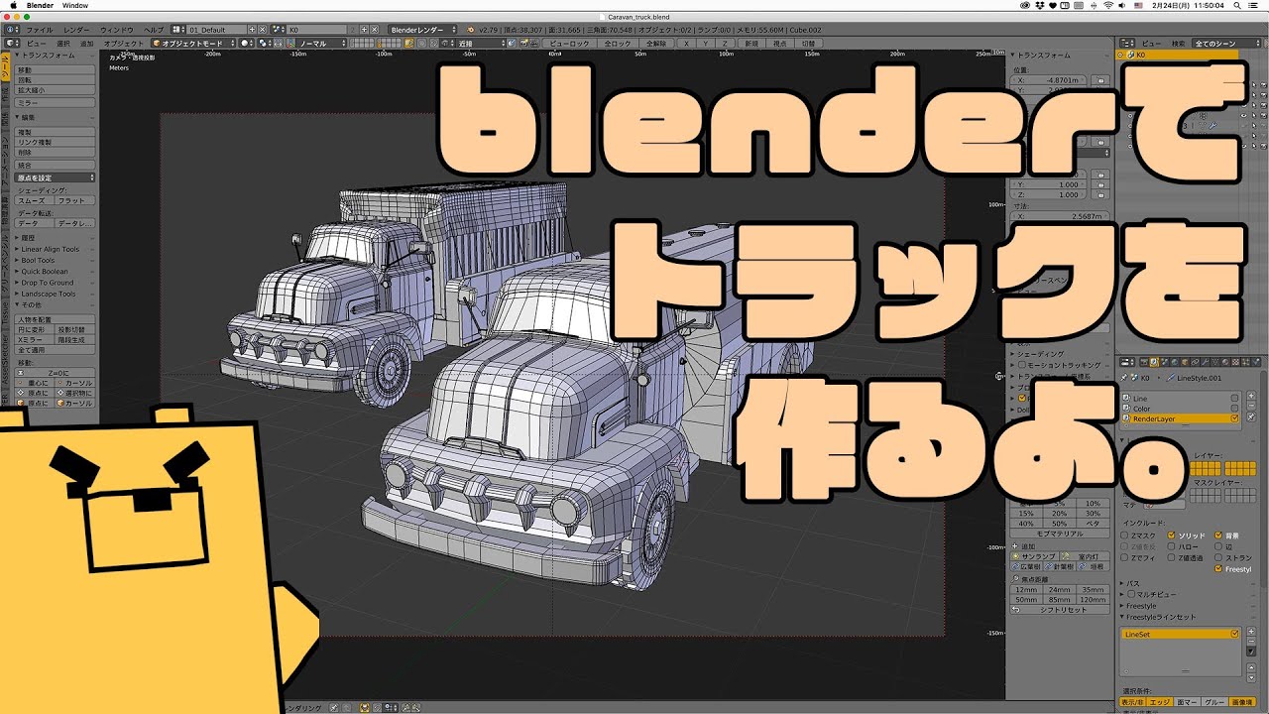Click the 拡大縮小 tool button
This screenshot has width=1269, height=714.
56,90
